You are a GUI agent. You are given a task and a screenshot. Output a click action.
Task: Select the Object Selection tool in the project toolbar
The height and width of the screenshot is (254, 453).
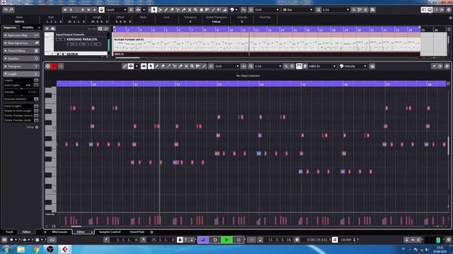click(154, 9)
